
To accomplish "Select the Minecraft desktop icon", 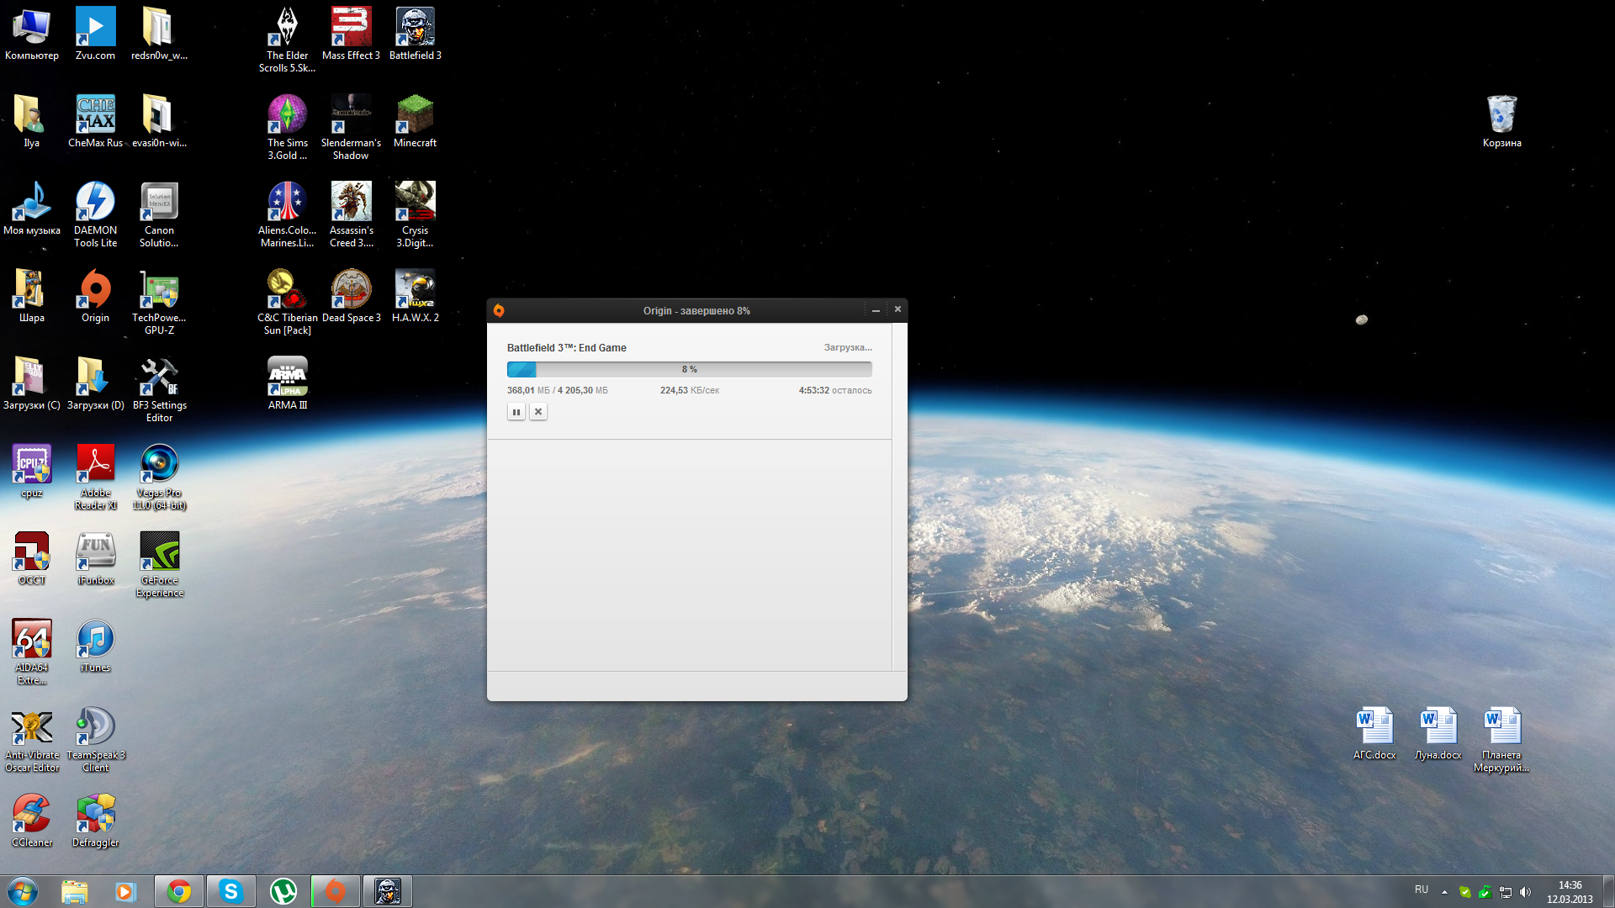I will [x=415, y=122].
